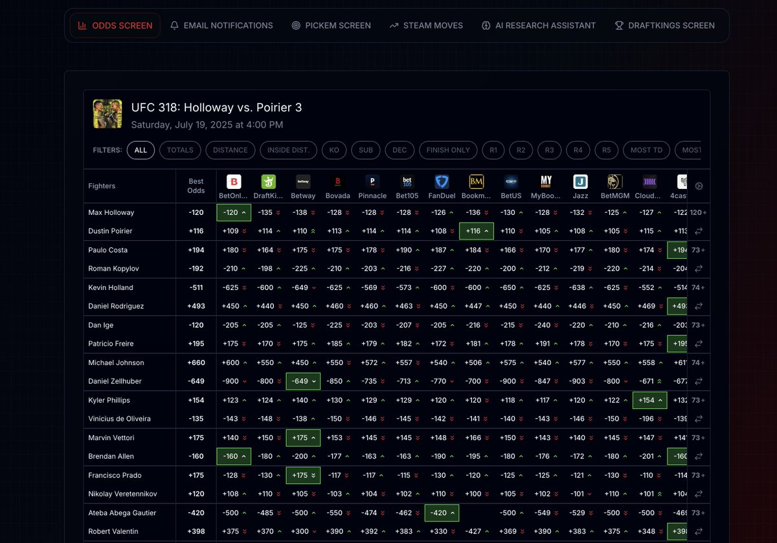Click the BetMGM lion logo
The width and height of the screenshot is (777, 543).
pos(615,182)
